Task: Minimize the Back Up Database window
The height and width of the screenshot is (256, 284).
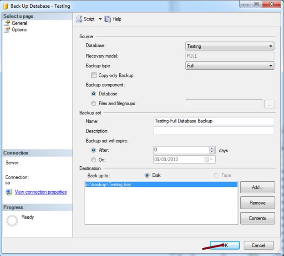Action: tap(245, 5)
